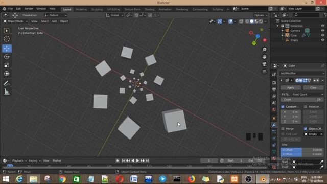Toggle Object Offset checkbox
The image size is (327, 184).
[x=306, y=129]
